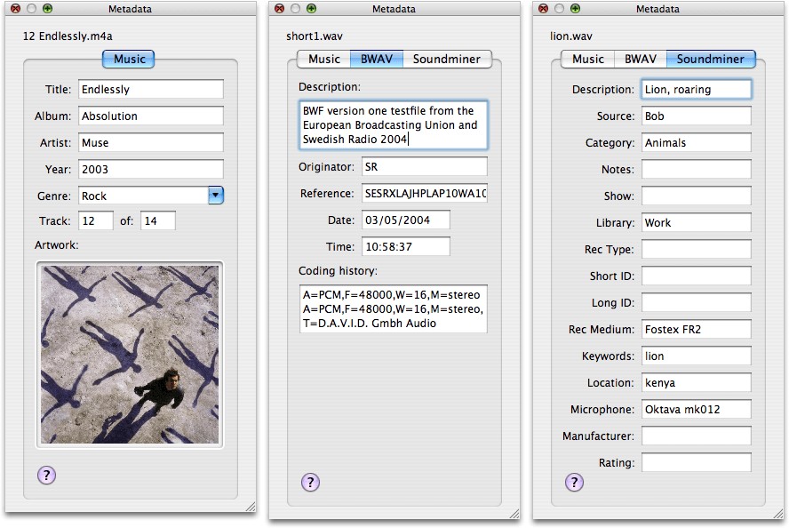Click the Title field containing Endlessly

tap(150, 89)
